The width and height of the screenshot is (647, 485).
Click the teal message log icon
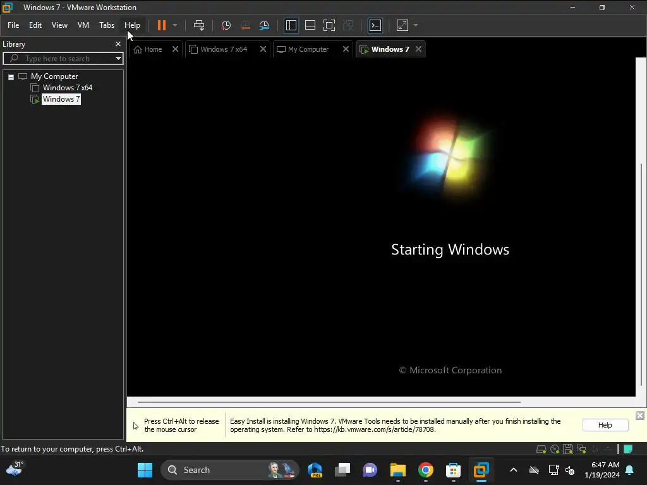pos(628,449)
